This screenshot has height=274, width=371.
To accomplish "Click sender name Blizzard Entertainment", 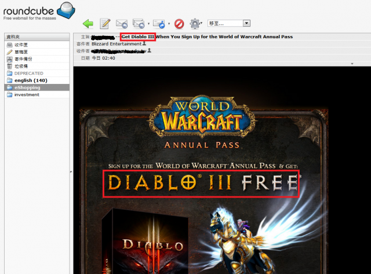I will coord(117,44).
